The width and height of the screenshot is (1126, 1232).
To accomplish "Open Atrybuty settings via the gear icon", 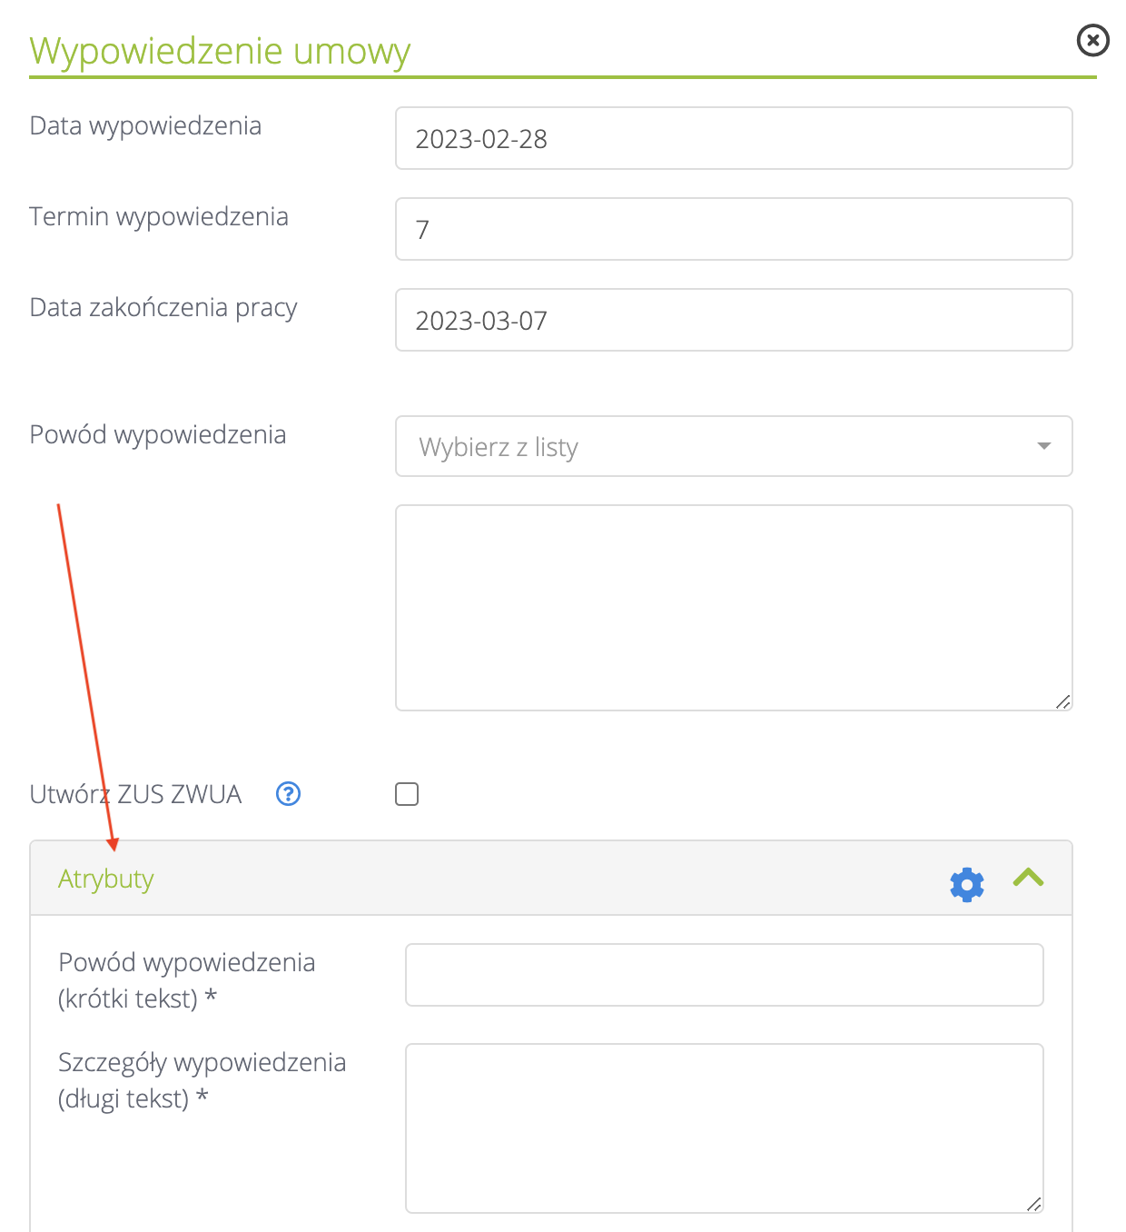I will [966, 884].
